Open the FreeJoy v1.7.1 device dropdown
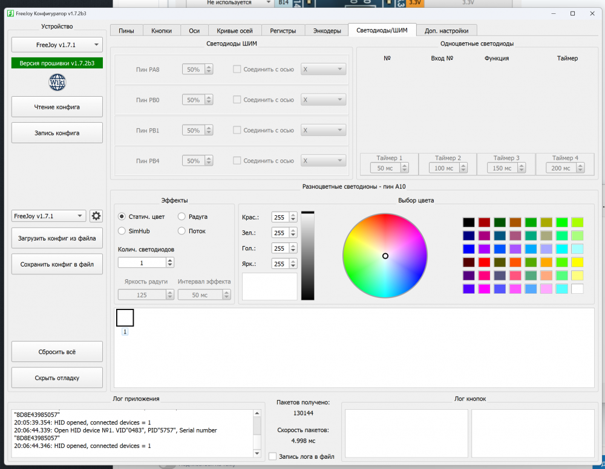 pyautogui.click(x=57, y=45)
